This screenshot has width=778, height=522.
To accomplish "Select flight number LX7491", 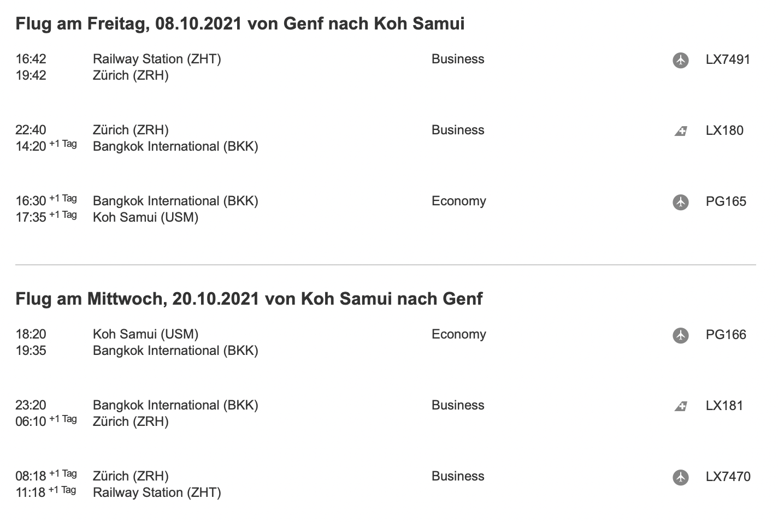I will (x=728, y=60).
